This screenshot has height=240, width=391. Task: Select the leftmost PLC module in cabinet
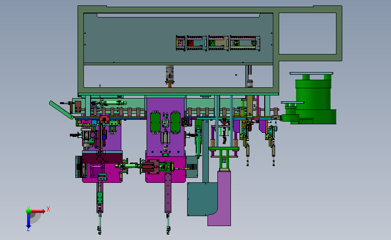(x=180, y=43)
